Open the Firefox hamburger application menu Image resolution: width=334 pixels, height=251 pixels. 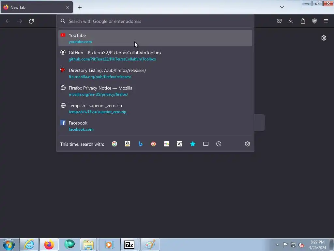326,21
